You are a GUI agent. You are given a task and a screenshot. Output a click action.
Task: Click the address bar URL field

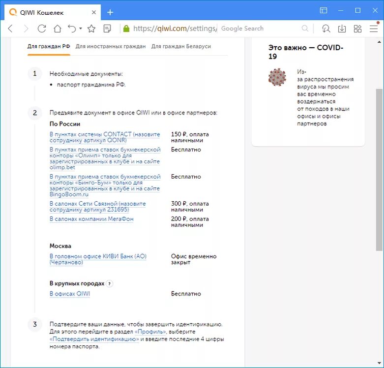click(x=175, y=29)
